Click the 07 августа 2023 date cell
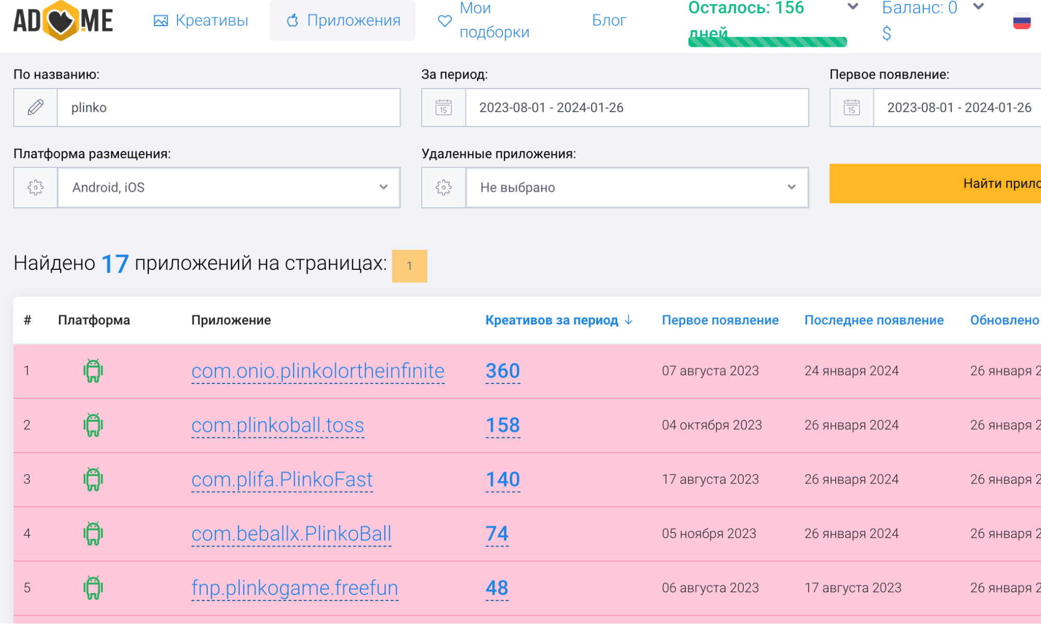1041x624 pixels. click(x=710, y=371)
